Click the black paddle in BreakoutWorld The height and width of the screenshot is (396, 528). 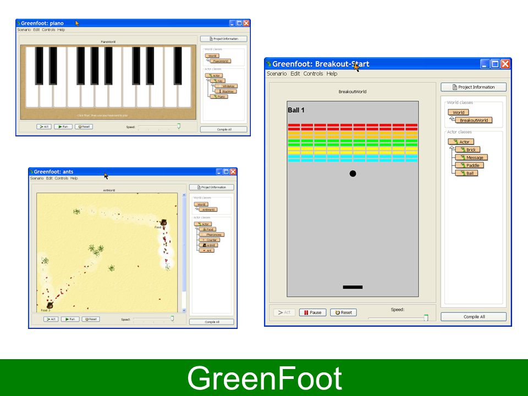point(353,287)
